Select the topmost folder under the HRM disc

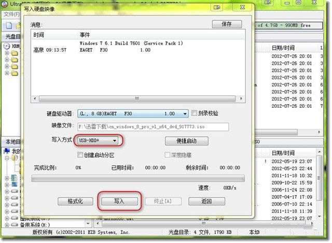coord(15,53)
